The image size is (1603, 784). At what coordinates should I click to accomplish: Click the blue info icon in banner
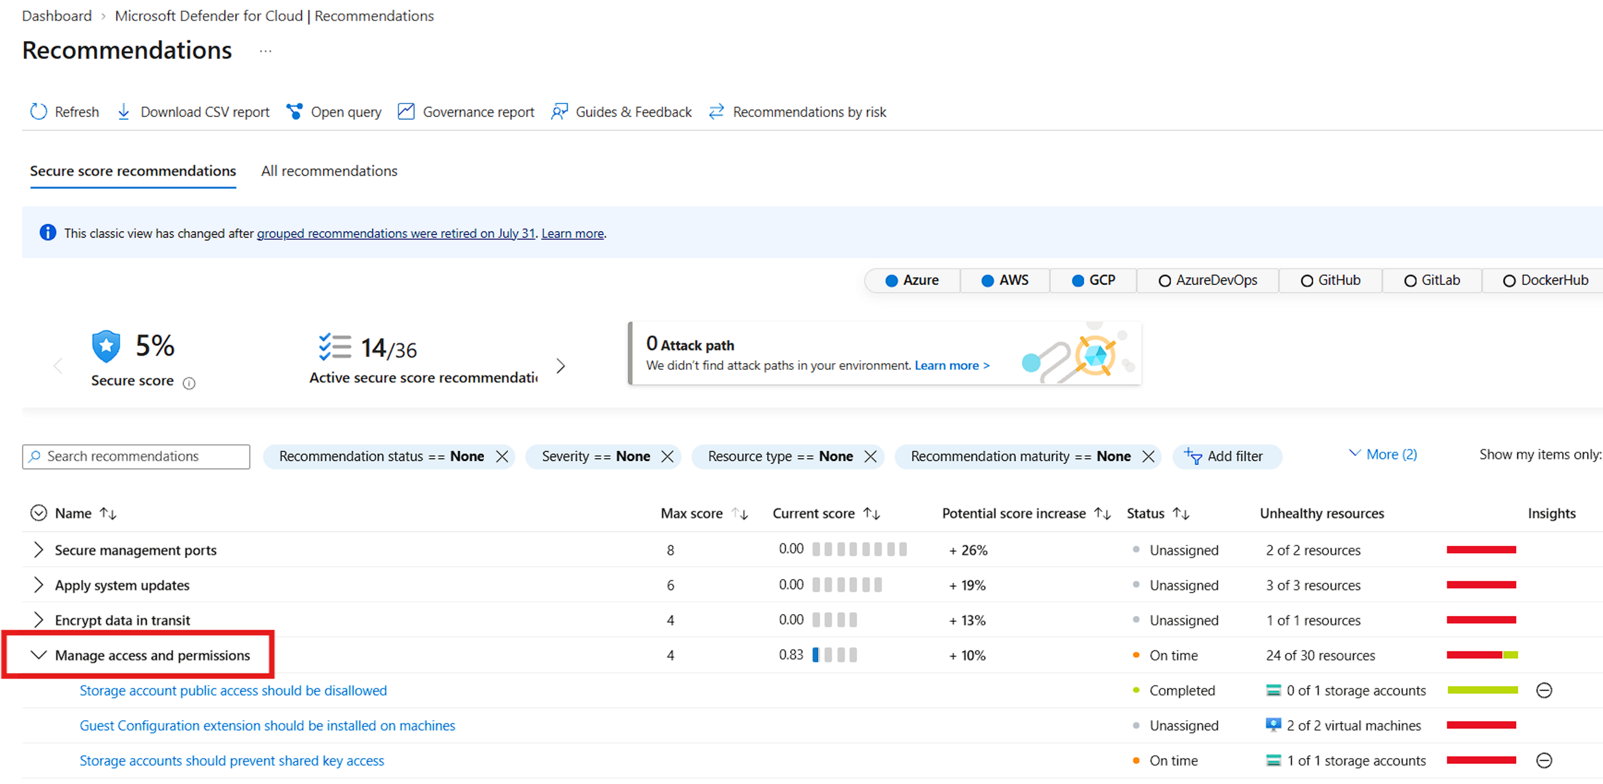pos(47,233)
